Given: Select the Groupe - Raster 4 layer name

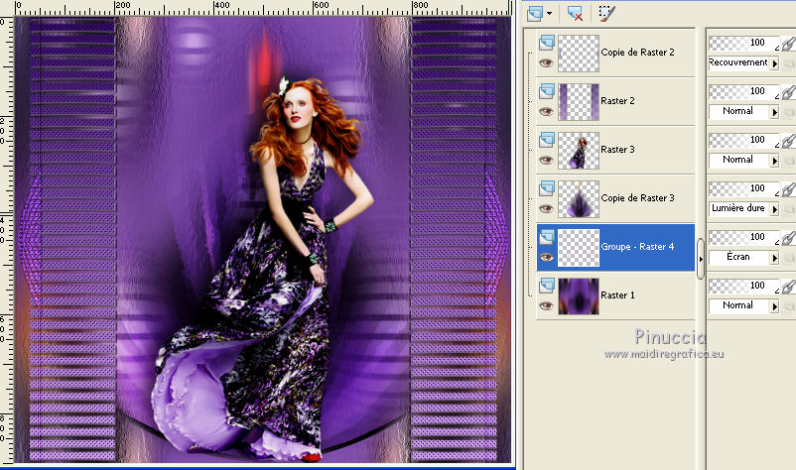Looking at the screenshot, I should tap(637, 247).
